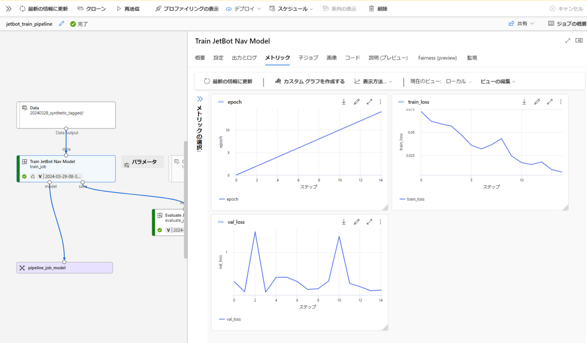Image resolution: width=587 pixels, height=343 pixels.
Task: Open more options for epoch chart
Action: pyautogui.click(x=380, y=102)
